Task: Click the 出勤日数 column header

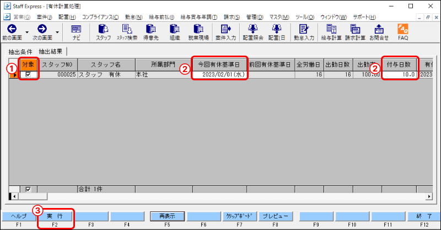Action: (338, 64)
